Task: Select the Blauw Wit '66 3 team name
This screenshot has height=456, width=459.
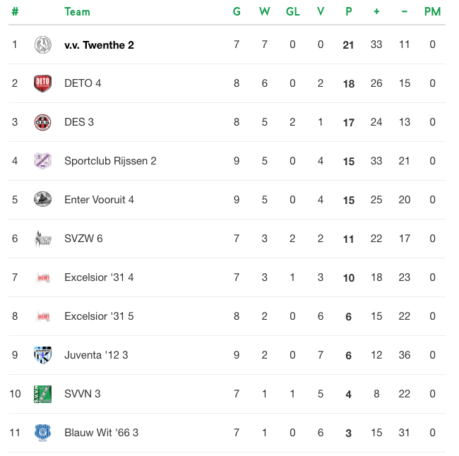Action: point(101,433)
